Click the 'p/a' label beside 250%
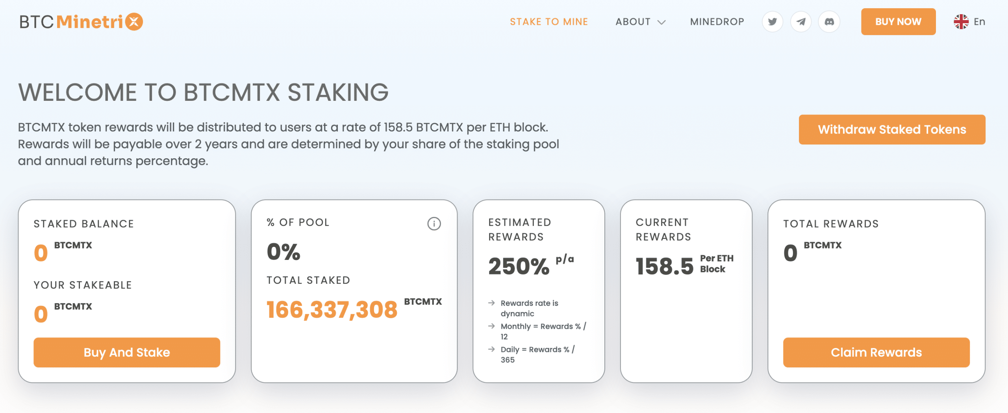Viewport: 1008px width, 413px height. pos(565,259)
